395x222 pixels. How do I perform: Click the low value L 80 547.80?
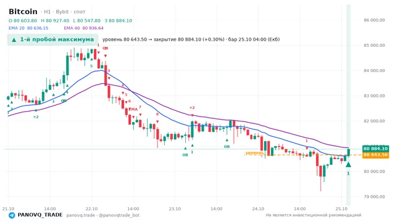click(x=86, y=20)
